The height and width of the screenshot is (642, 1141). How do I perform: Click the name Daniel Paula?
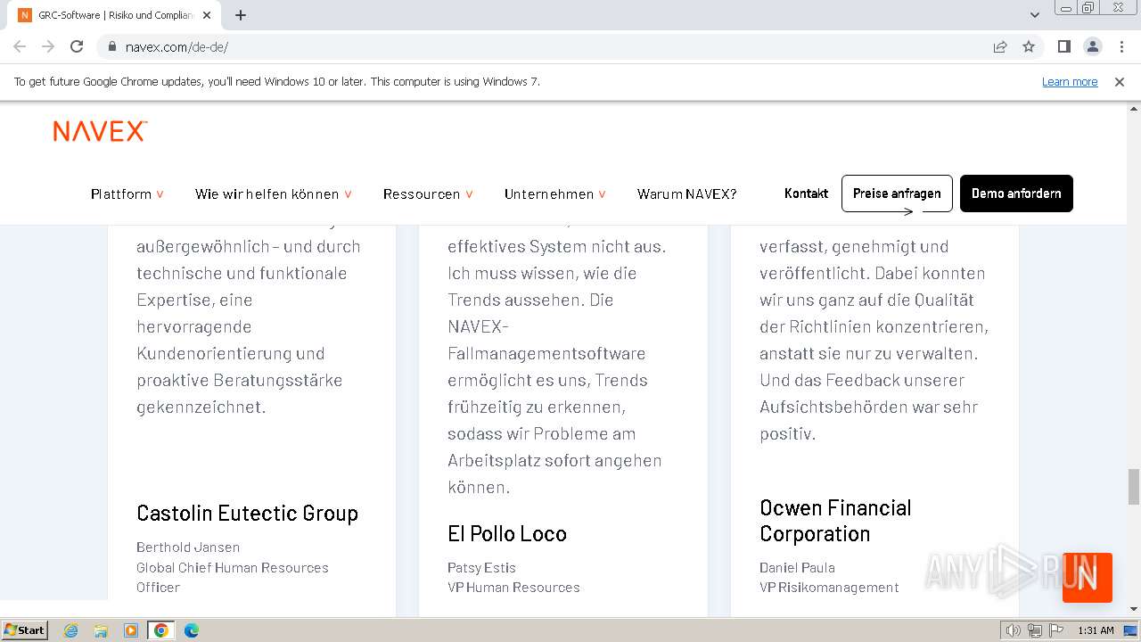coord(797,568)
